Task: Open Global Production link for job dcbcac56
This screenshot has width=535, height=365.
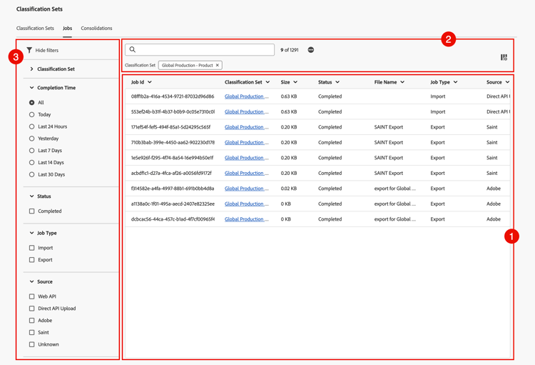Action: coord(246,219)
